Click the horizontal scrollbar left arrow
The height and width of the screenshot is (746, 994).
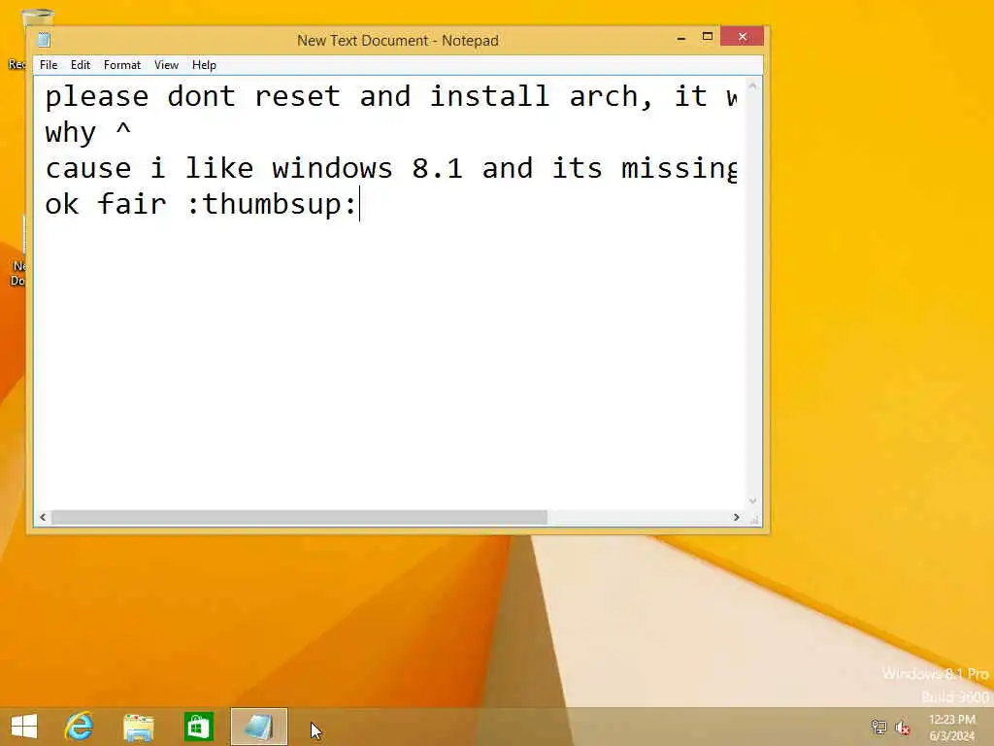coord(43,518)
